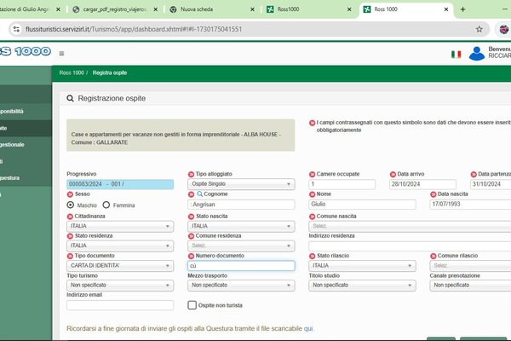511x341 pixels.
Task: Click into the Indirizzo email field
Action: (x=119, y=304)
